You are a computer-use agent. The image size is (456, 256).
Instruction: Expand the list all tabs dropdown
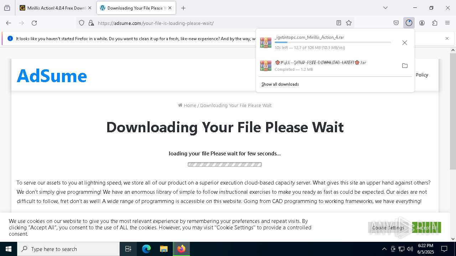[385, 8]
